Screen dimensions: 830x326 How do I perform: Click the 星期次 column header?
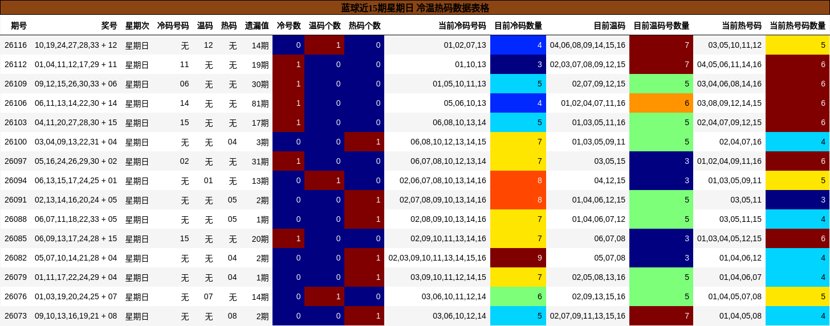click(137, 26)
